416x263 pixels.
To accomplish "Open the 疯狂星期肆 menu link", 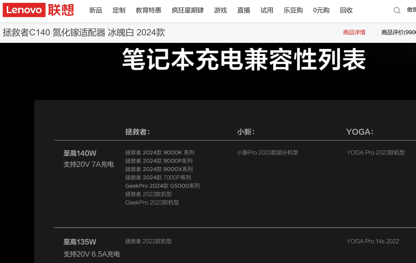I will (x=188, y=10).
